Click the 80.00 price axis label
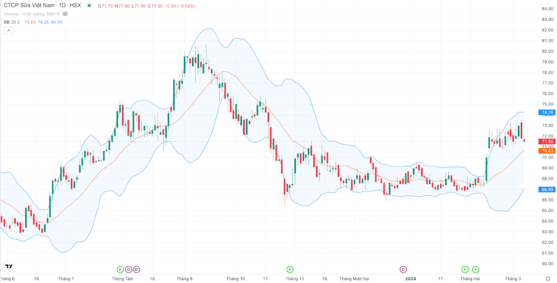Viewport: 557px width, 283px height. point(547,51)
